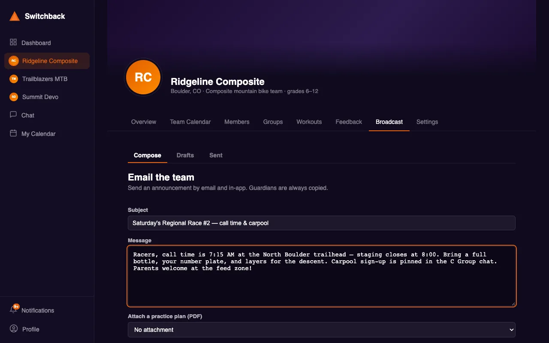
Task: Click the My Calendar icon
Action: 13,133
